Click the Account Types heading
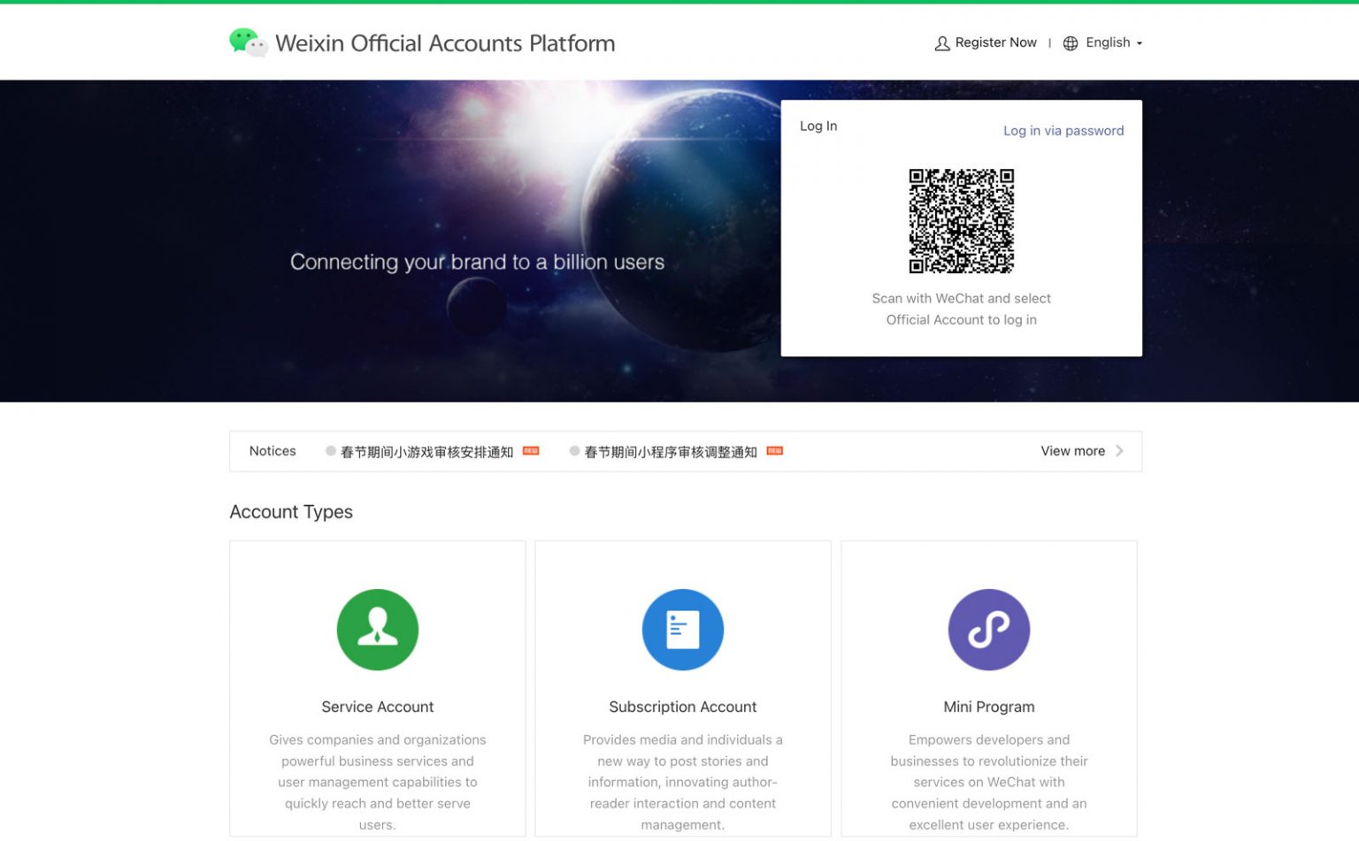The height and width of the screenshot is (841, 1359). 291,511
